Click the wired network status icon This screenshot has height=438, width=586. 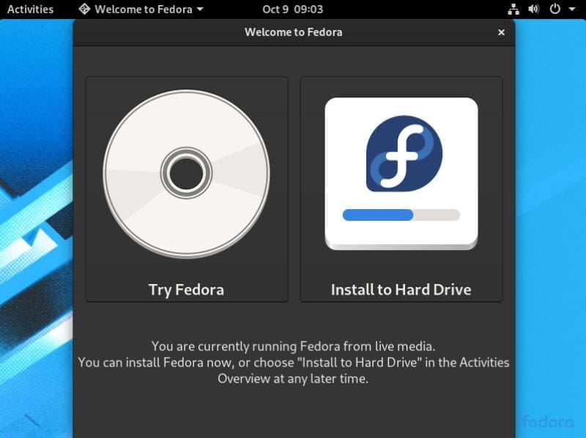point(513,10)
